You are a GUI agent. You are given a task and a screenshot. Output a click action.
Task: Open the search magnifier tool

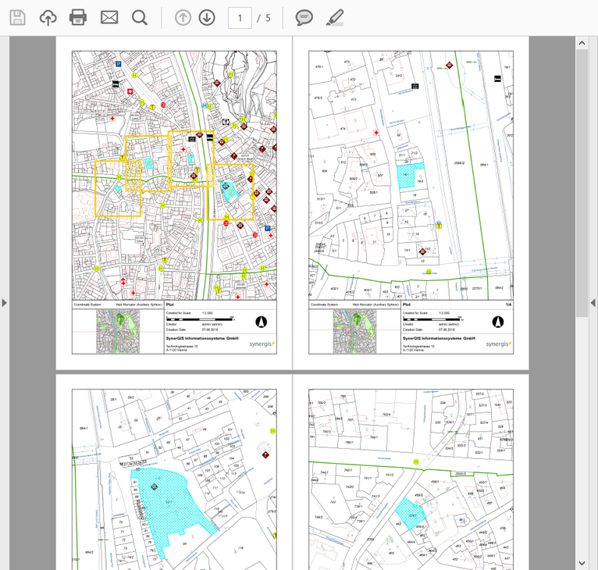pos(140,17)
